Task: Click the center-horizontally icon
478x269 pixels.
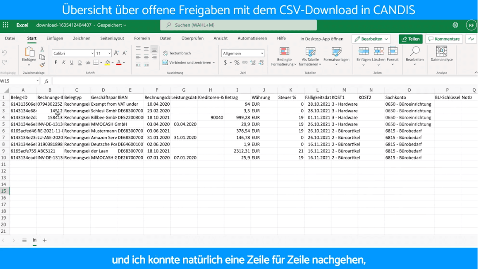Action: point(146,57)
